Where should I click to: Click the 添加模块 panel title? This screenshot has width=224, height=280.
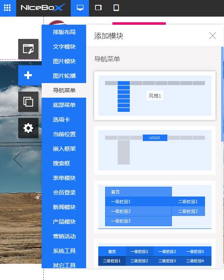click(108, 36)
